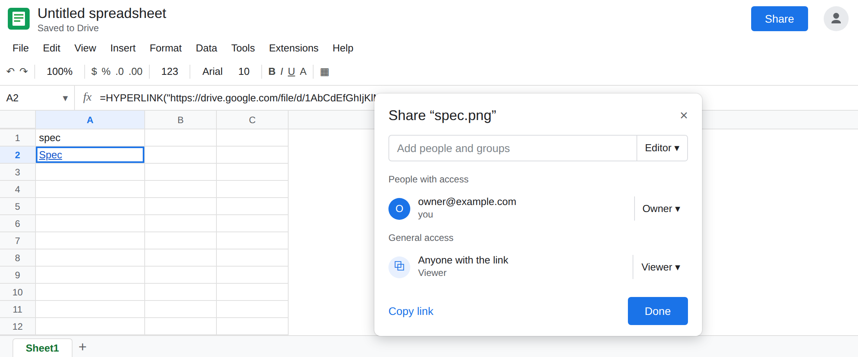Format as percent
The height and width of the screenshot is (357, 858).
[x=106, y=71]
